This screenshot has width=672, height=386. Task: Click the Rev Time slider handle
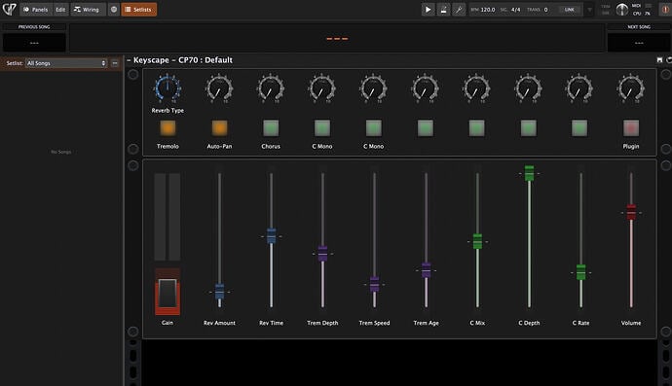point(272,236)
